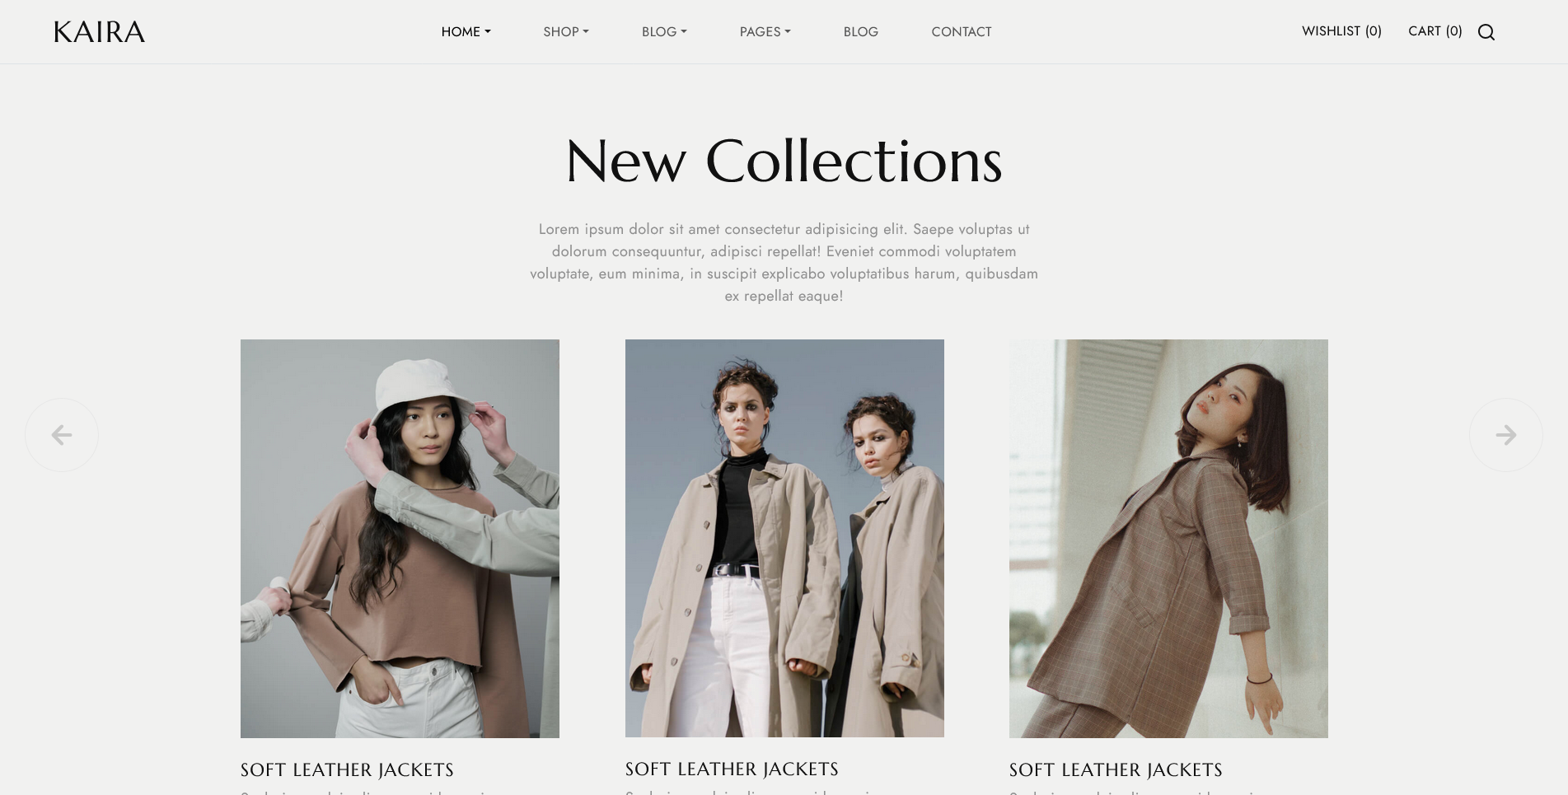Open the plaid suit model photo
This screenshot has width=1568, height=795.
(1168, 539)
